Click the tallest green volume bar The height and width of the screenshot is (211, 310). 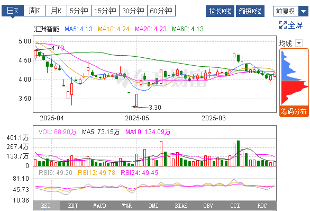238,153
